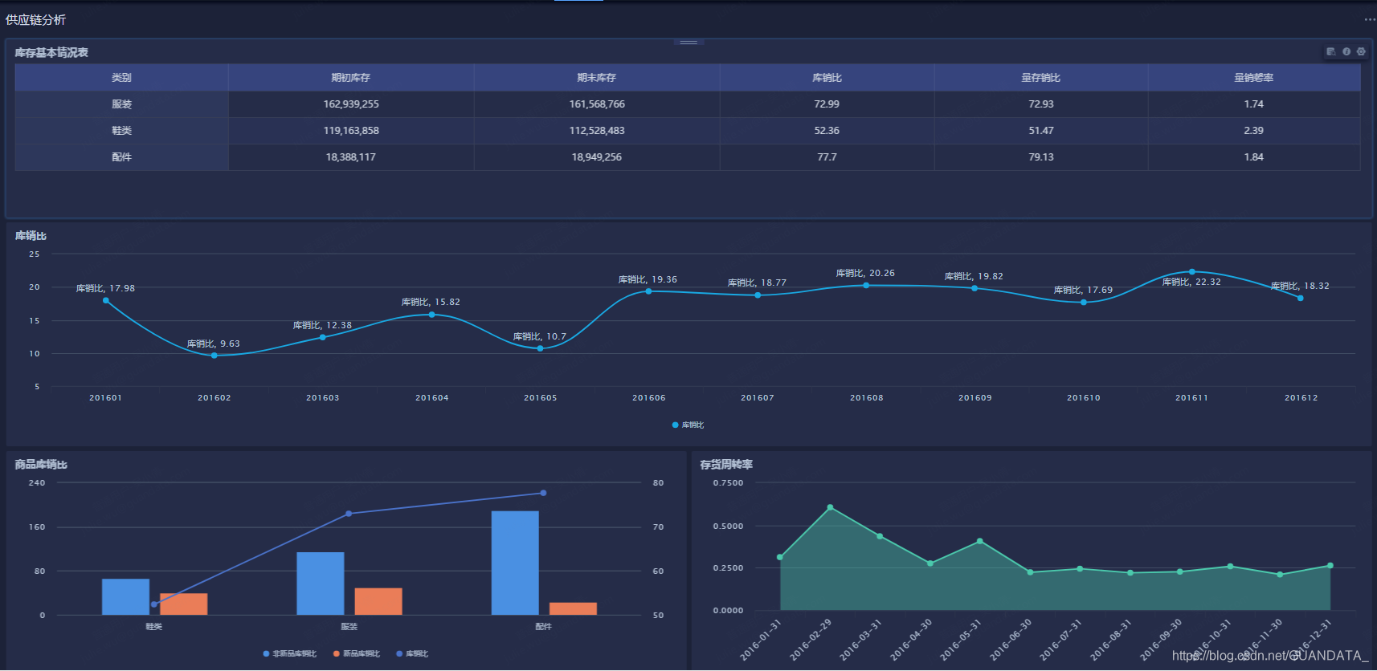Toggle the 新品库销比 legend entry
The width and height of the screenshot is (1377, 671).
pos(357,653)
